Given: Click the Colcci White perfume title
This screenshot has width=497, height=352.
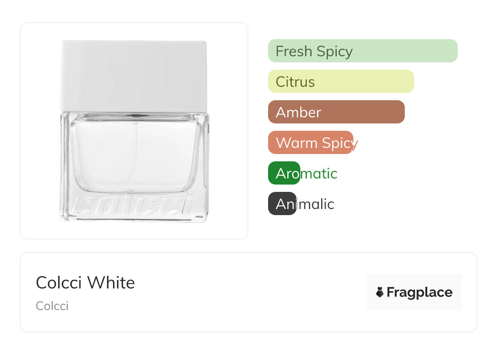Looking at the screenshot, I should [x=85, y=282].
